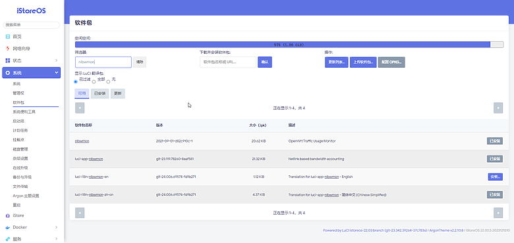Viewport: 514px width, 243px height.
Task: Collapse the highlighted 系统 menu chevron
Action: 57,72
